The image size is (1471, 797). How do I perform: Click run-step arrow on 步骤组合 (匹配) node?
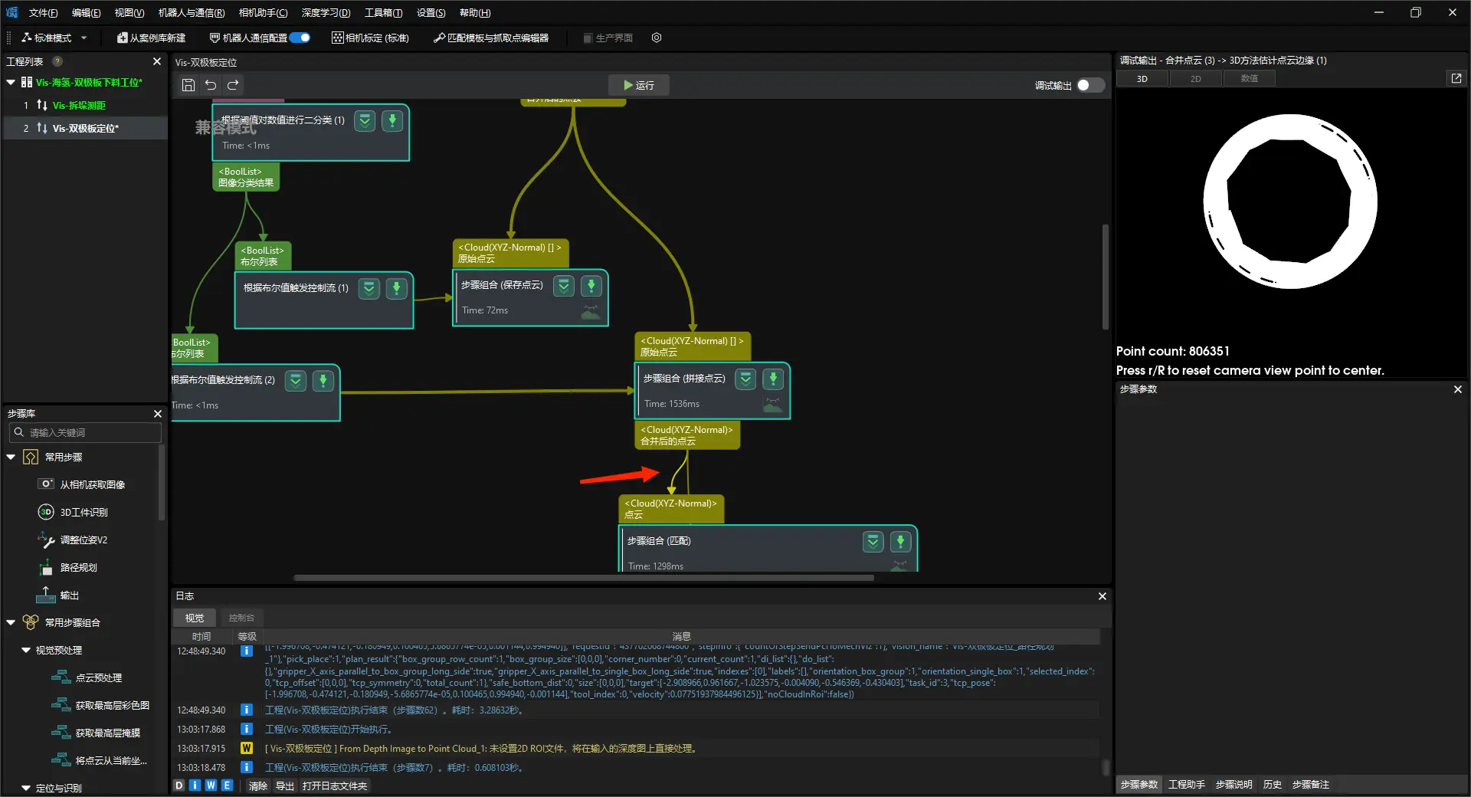point(900,542)
